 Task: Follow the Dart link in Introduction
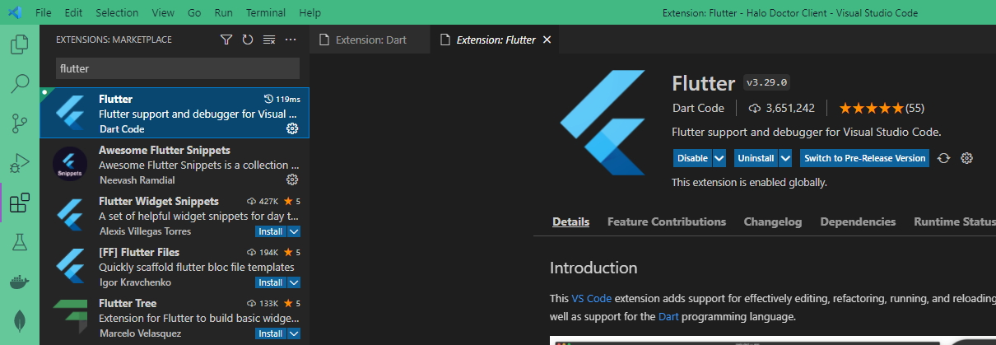coord(668,316)
